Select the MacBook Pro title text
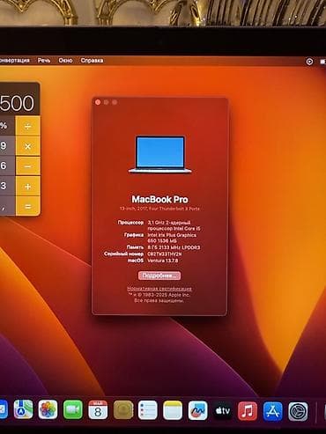This screenshot has height=434, width=326. pos(159,200)
